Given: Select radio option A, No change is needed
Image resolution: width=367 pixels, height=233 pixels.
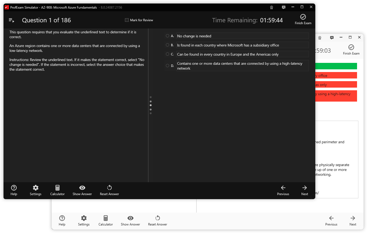Looking at the screenshot, I should [167, 36].
